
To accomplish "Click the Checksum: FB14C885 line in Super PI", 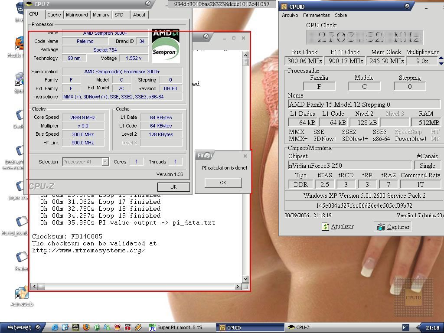I will click(67, 236).
